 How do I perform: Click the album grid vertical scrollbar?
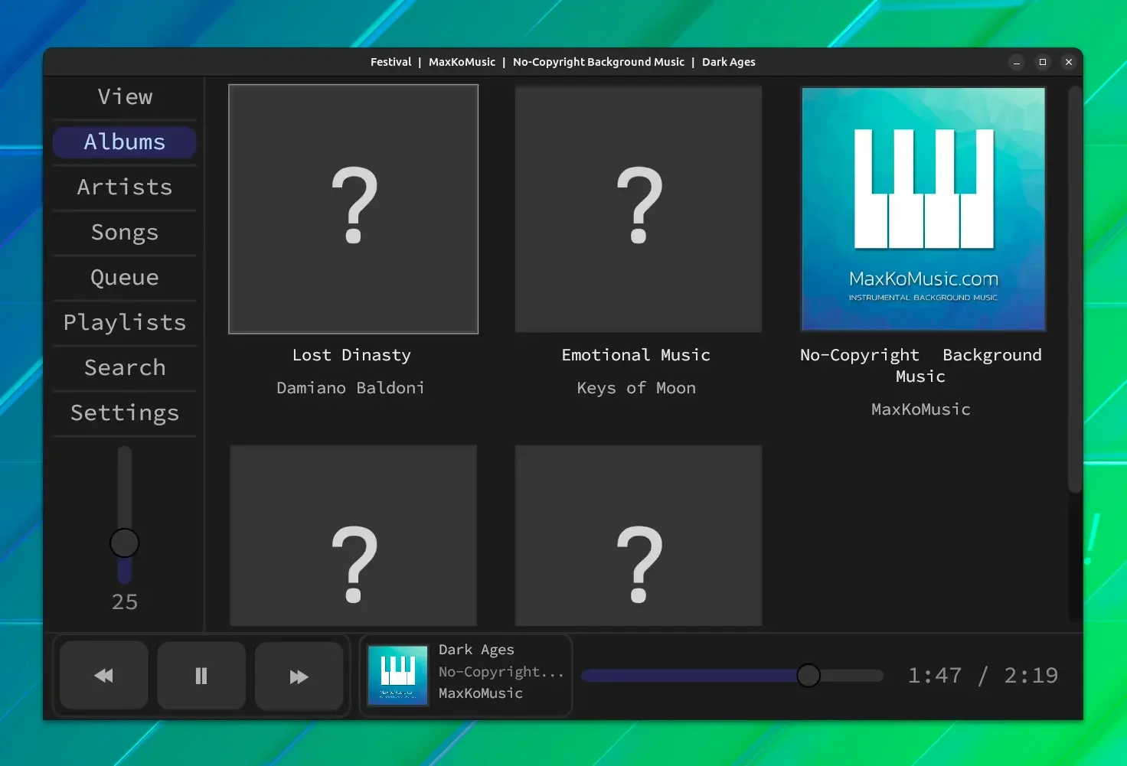coord(1075,289)
